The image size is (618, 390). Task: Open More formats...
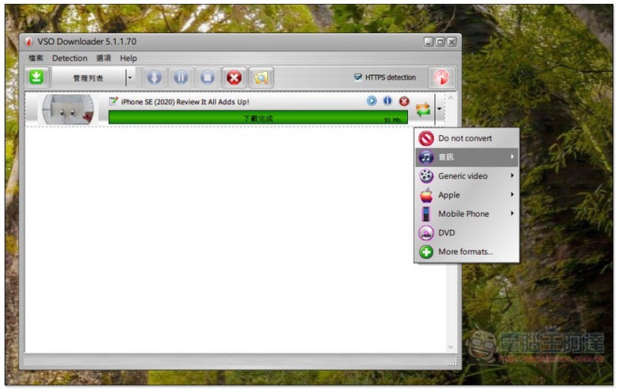pos(467,251)
